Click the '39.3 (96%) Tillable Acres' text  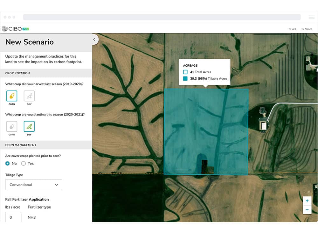(209, 78)
